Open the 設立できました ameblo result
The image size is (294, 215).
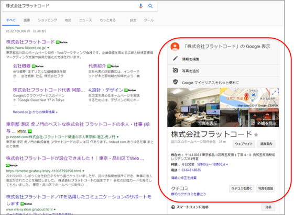click(x=75, y=159)
